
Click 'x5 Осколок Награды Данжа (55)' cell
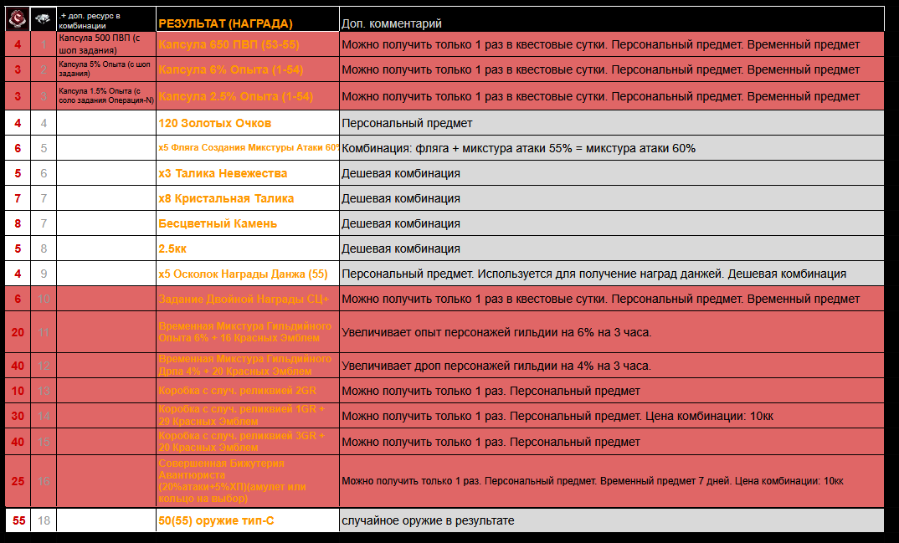click(243, 274)
